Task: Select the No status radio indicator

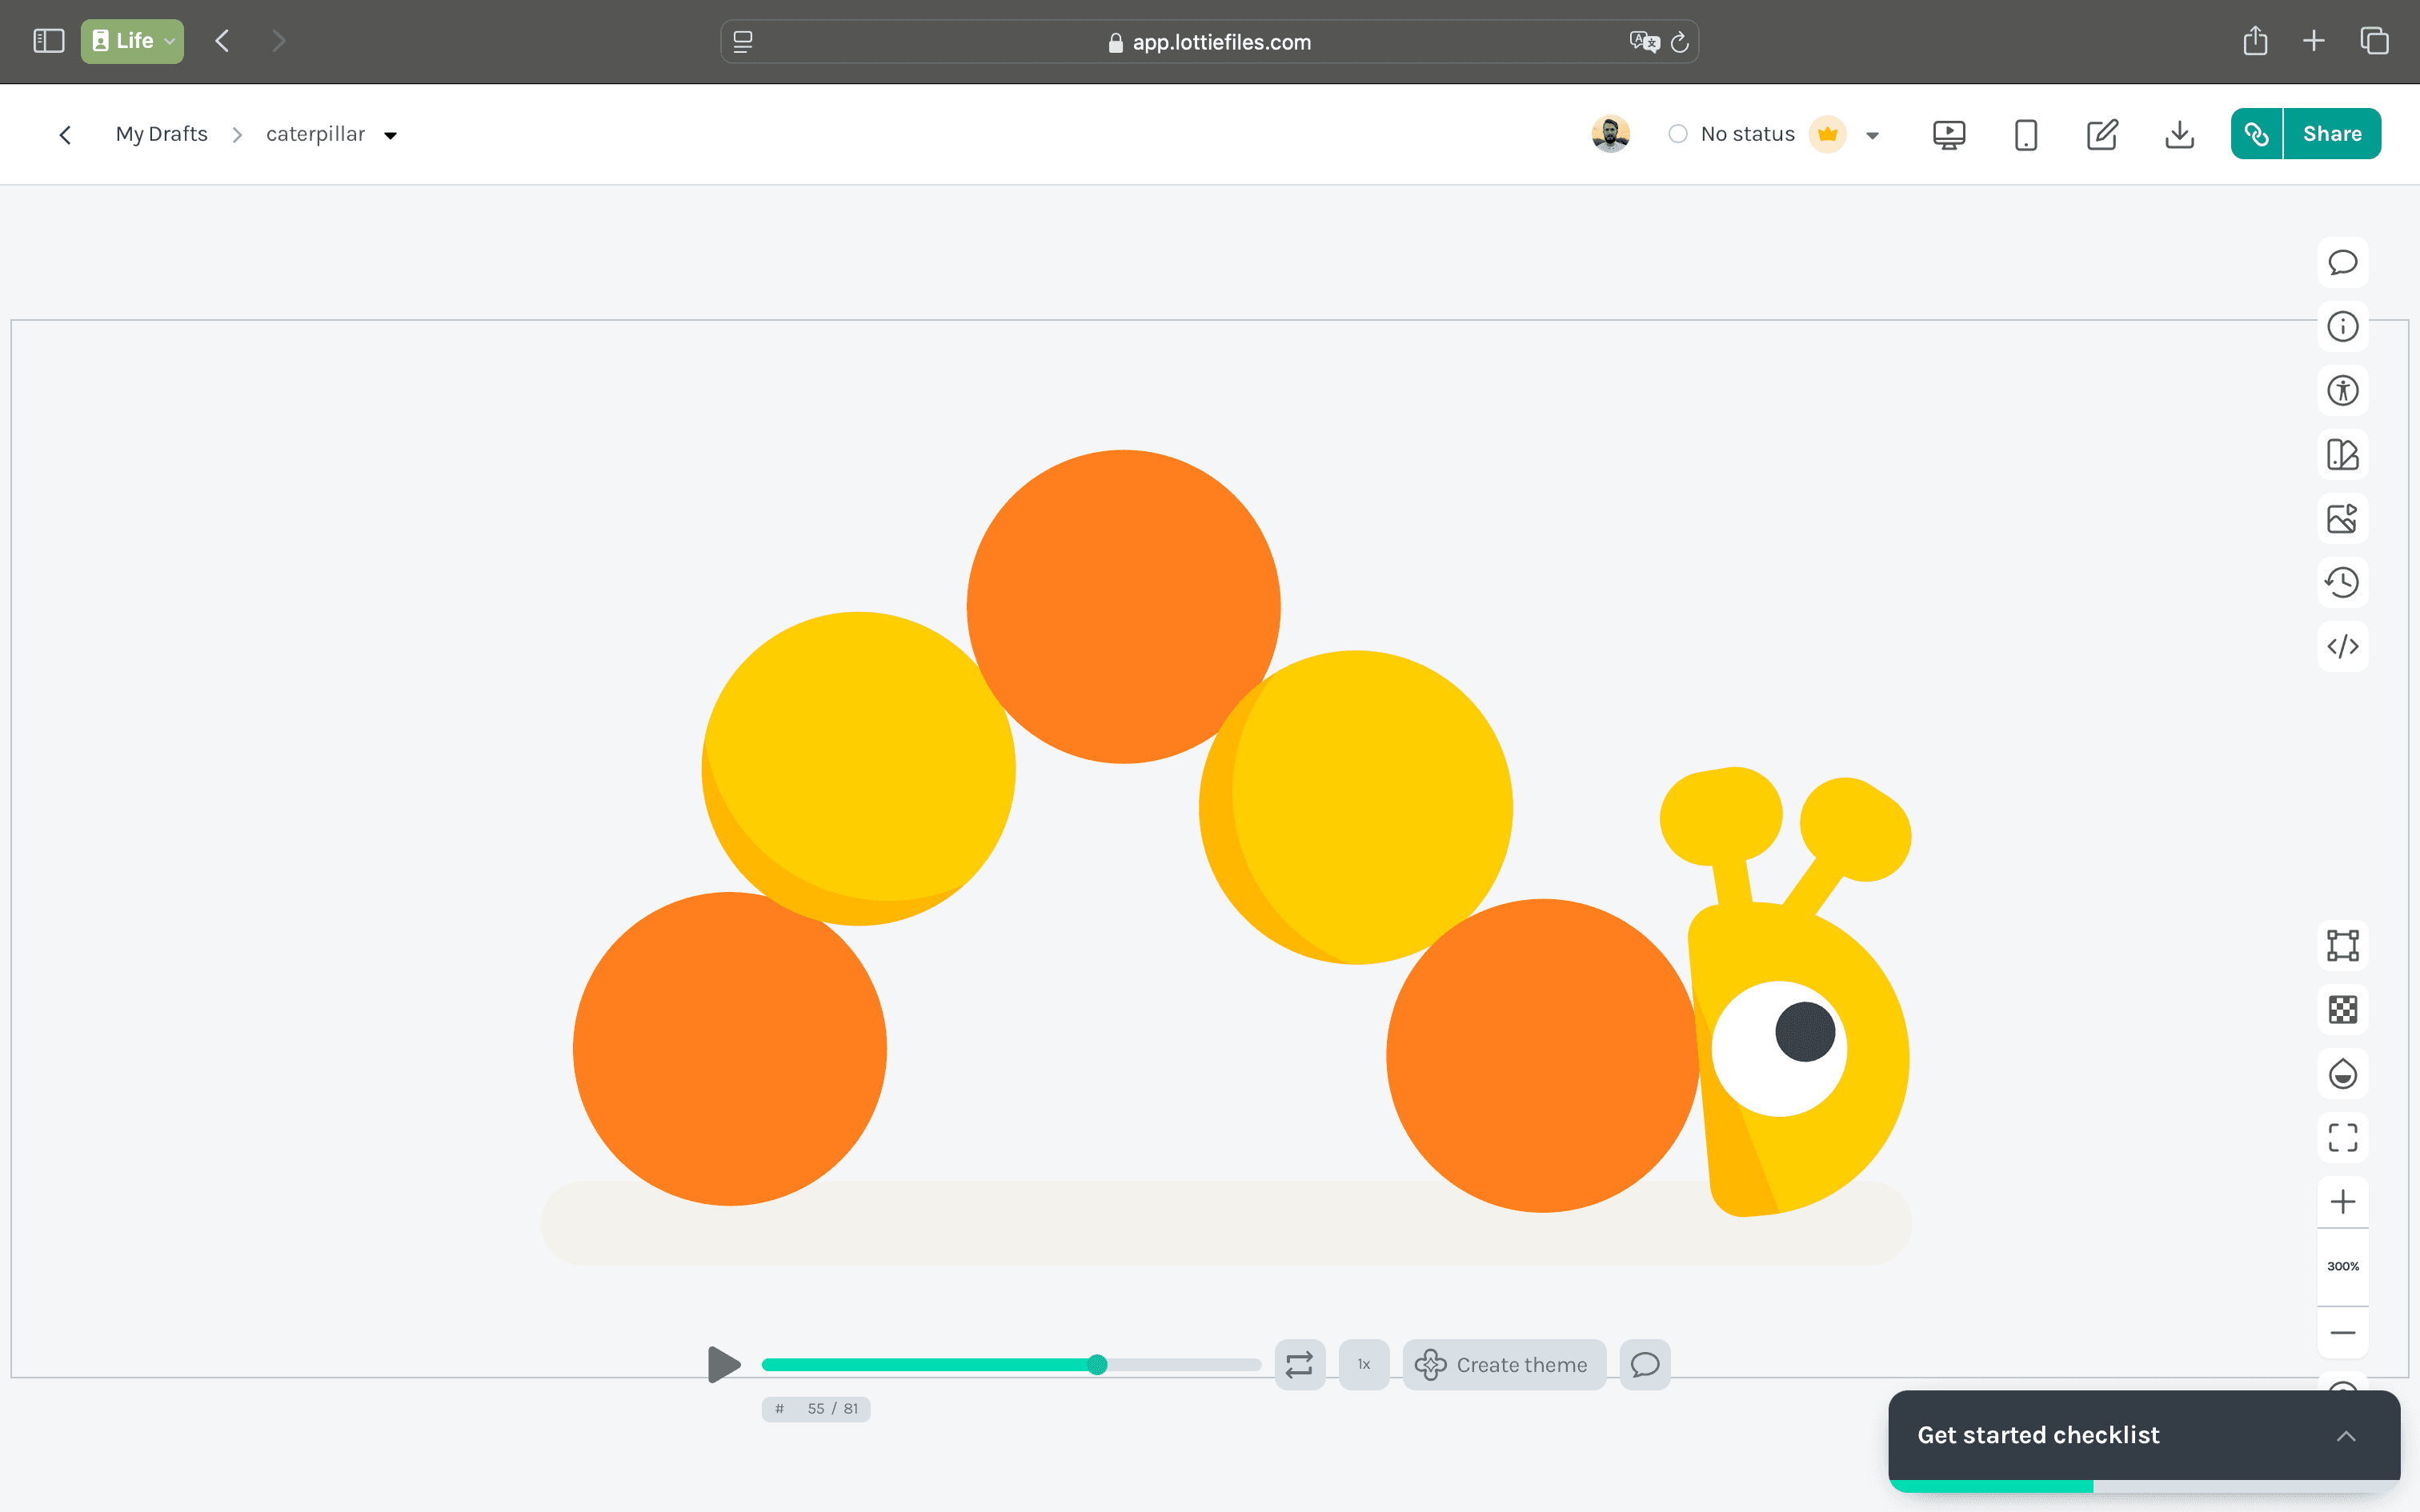Action: [x=1677, y=134]
